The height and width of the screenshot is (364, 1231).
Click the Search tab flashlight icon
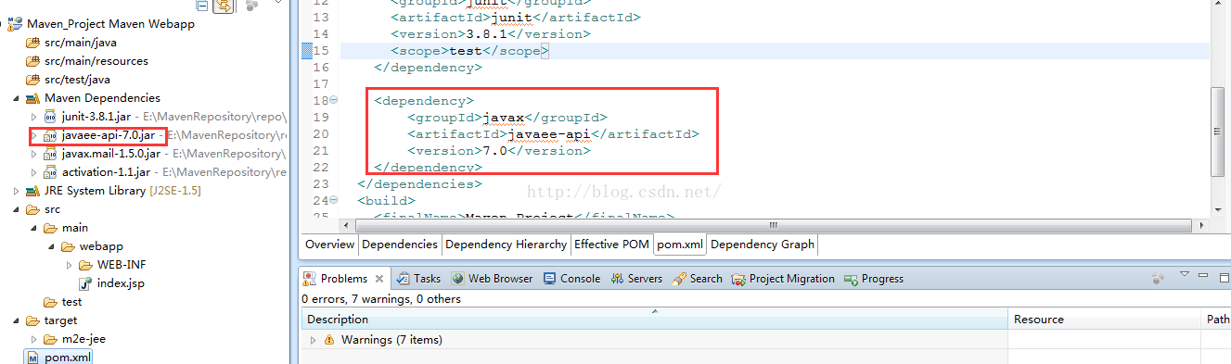point(679,279)
